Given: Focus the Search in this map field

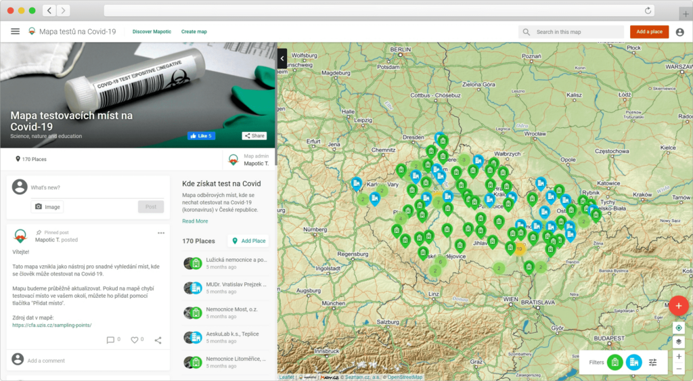Looking at the screenshot, I should 571,32.
